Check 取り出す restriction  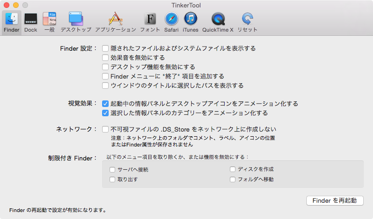click(x=112, y=179)
